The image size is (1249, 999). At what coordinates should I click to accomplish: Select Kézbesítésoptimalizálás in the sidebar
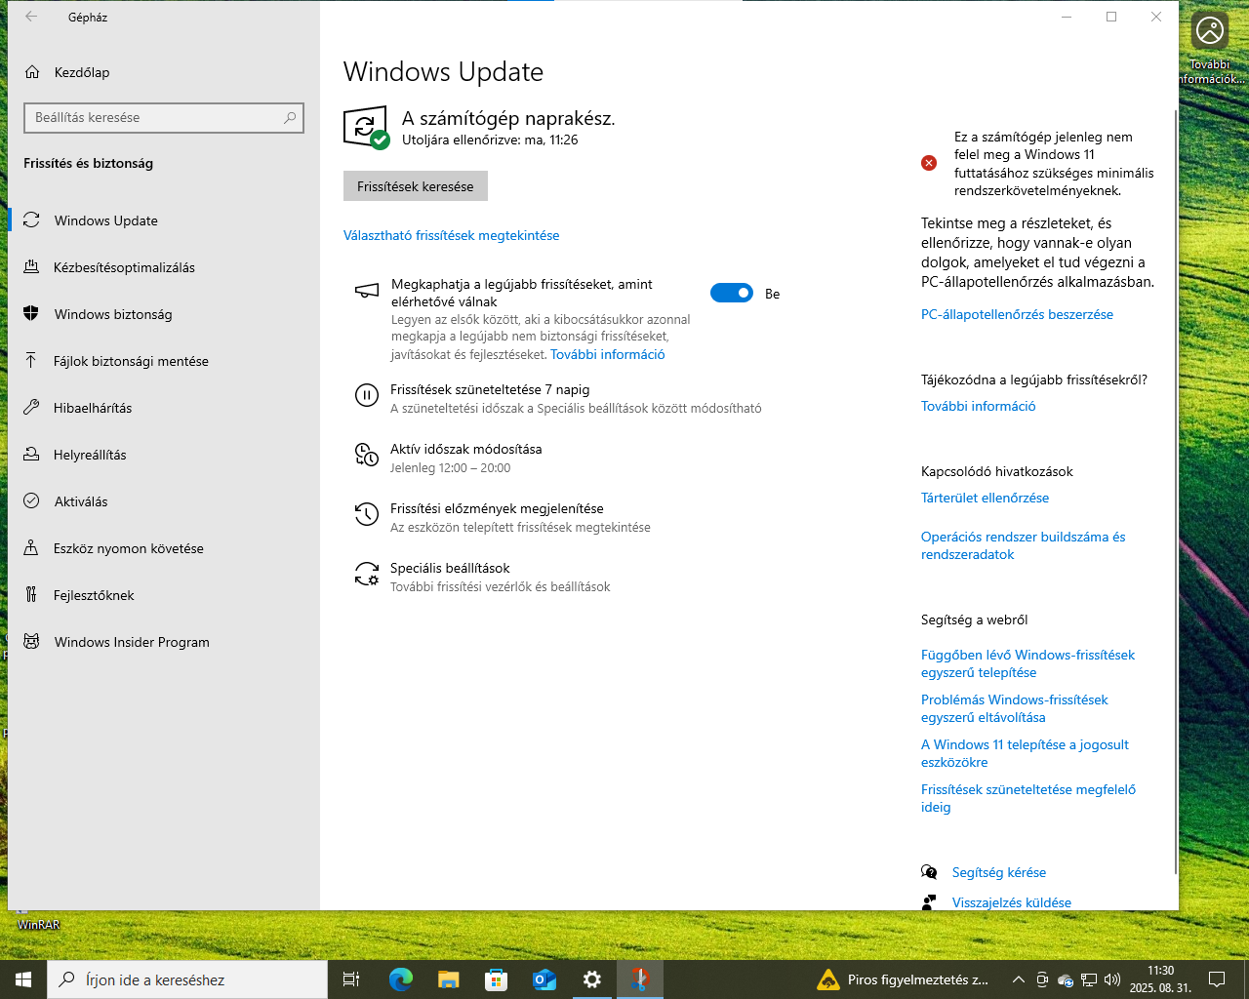[x=164, y=267]
